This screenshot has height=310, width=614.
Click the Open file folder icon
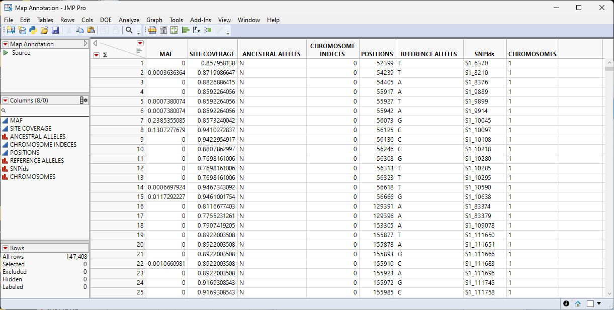click(x=44, y=30)
